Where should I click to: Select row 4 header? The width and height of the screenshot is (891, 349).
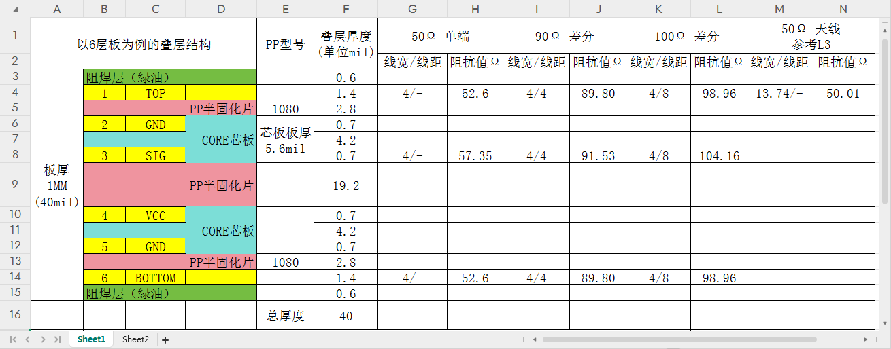point(16,92)
